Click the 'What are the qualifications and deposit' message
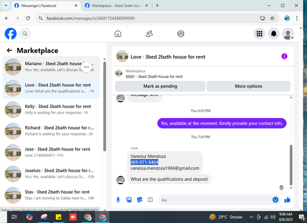This screenshot has height=223, width=307. pos(169,179)
